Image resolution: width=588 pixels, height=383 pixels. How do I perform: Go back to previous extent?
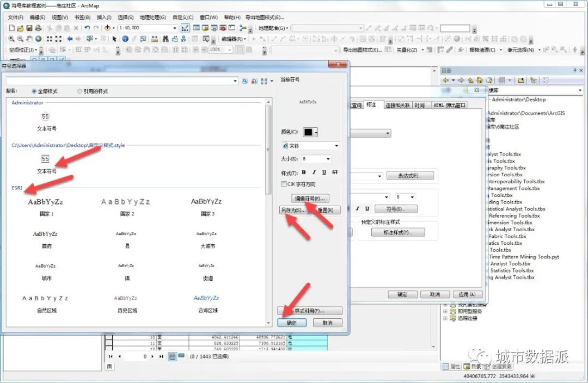point(69,39)
